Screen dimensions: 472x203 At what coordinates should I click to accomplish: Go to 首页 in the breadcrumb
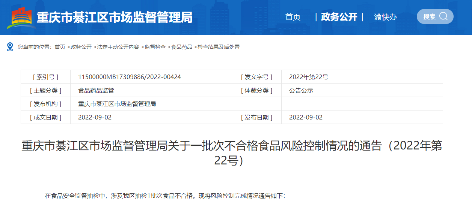tap(60, 47)
